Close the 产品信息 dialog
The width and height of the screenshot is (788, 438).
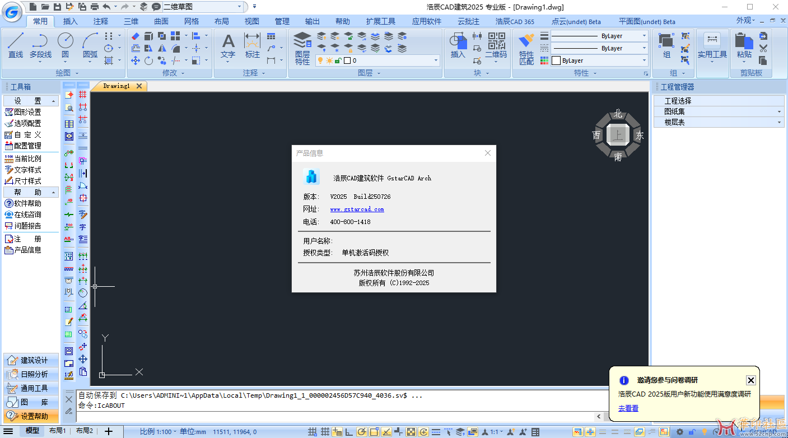pyautogui.click(x=488, y=153)
